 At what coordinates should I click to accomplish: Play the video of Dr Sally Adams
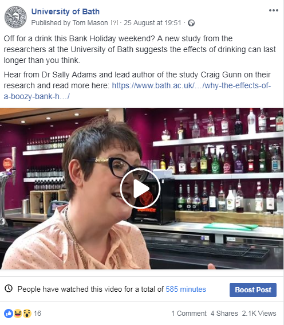pyautogui.click(x=140, y=189)
